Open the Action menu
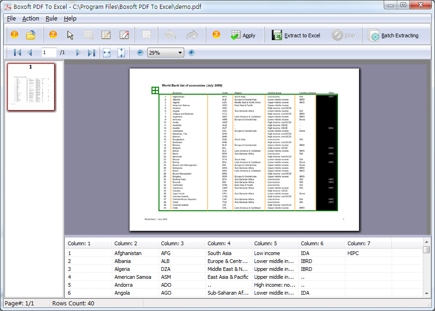Viewport: 435px width, 311px height. pos(30,18)
